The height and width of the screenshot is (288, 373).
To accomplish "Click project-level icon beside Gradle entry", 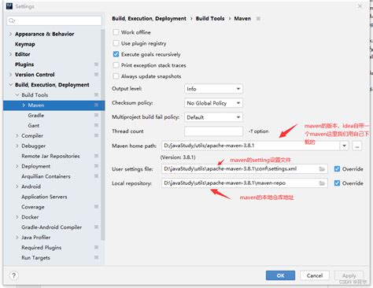I will (96, 115).
